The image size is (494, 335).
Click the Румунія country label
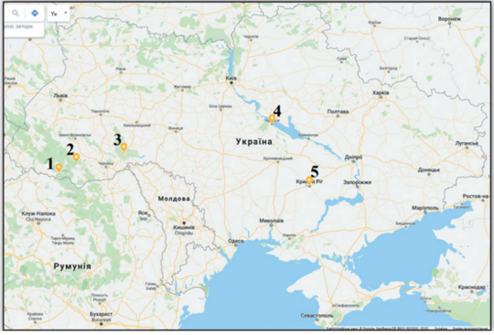tap(72, 266)
